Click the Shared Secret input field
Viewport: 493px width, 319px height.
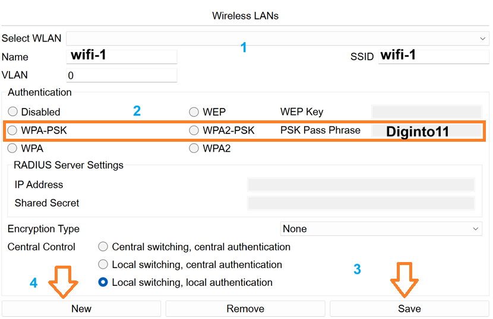click(361, 203)
